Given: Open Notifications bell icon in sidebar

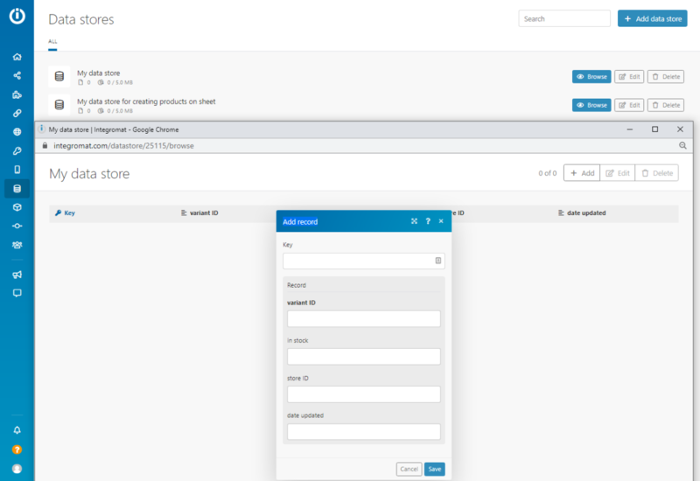Looking at the screenshot, I should coord(17,430).
